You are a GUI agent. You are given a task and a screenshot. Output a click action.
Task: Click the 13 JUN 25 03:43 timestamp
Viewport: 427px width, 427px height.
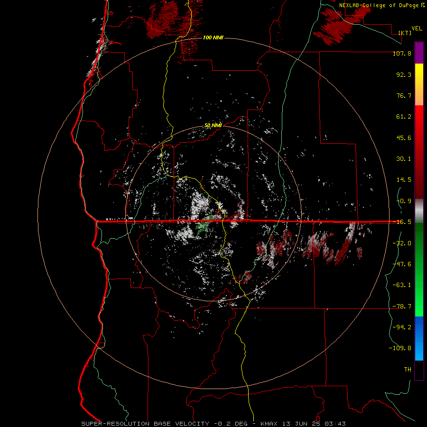point(314,424)
